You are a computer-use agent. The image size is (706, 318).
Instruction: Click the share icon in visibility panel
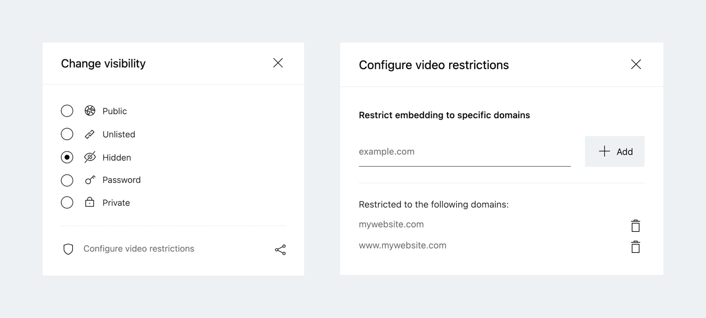(280, 249)
